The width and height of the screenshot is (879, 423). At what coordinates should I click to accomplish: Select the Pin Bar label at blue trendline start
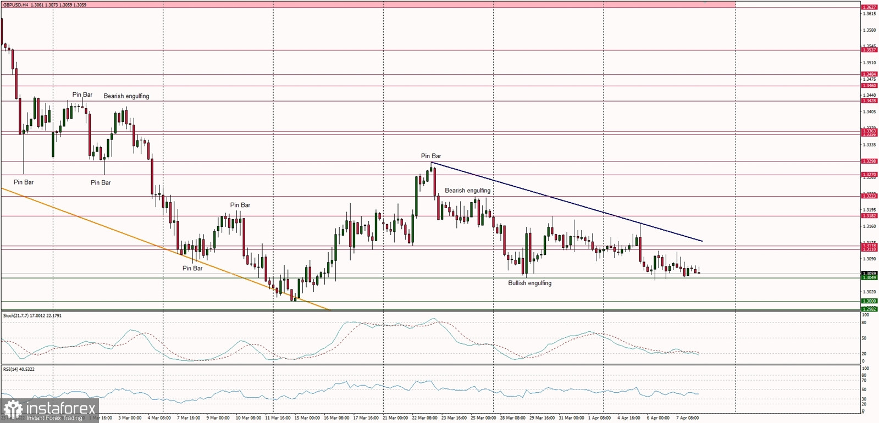[x=431, y=157]
